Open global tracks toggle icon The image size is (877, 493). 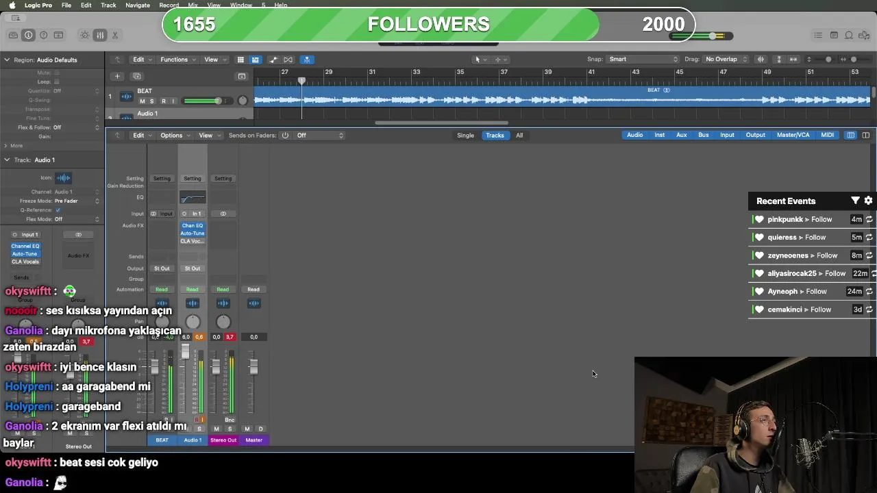[x=242, y=76]
